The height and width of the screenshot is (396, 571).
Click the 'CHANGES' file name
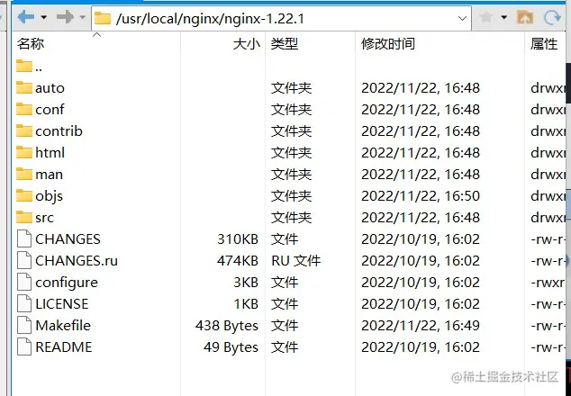coord(68,239)
